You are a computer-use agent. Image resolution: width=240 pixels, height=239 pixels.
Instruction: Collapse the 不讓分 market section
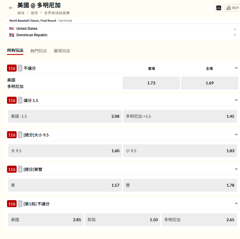click(236, 68)
